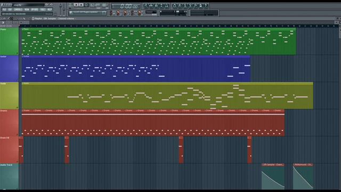Click the output level monitor panel
This screenshot has height=192, width=341.
point(204,13)
